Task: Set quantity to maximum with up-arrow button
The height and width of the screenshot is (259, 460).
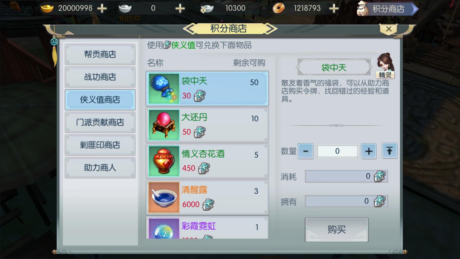Action: (x=390, y=151)
